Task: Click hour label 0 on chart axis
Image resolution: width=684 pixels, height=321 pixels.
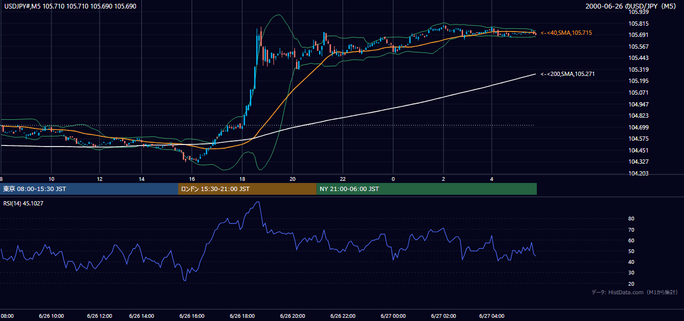Action: tap(393, 179)
